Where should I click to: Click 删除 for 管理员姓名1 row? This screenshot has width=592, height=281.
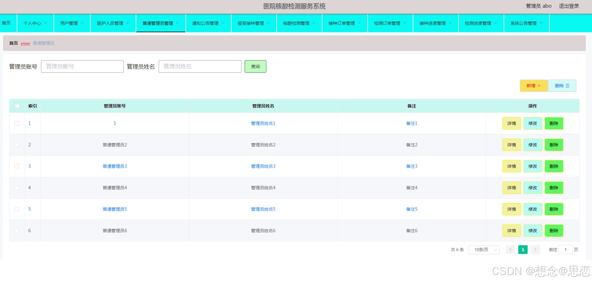(x=554, y=123)
